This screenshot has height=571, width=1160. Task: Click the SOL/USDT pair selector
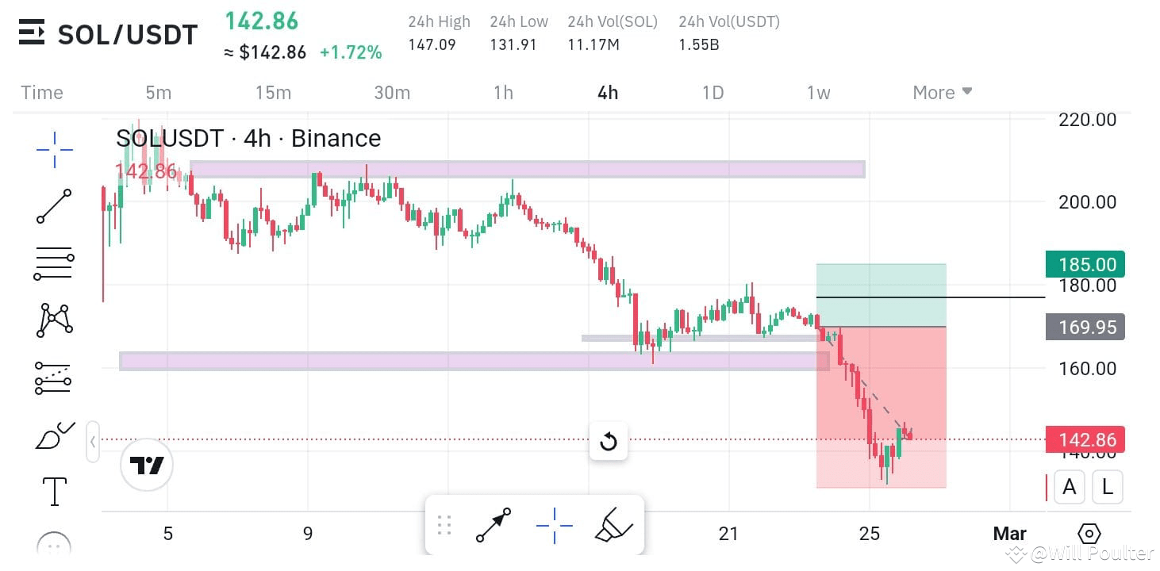pyautogui.click(x=128, y=34)
